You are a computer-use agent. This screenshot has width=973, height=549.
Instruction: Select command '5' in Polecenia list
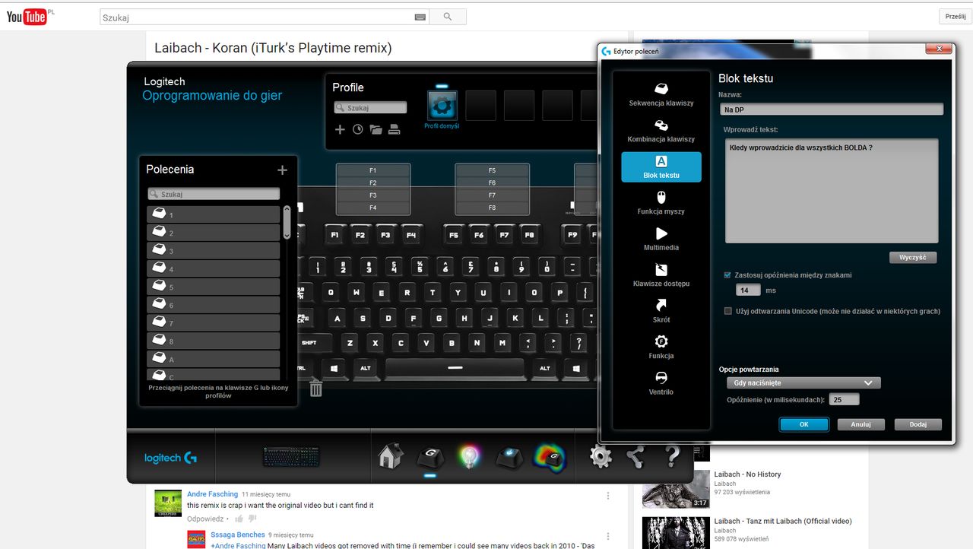[214, 287]
